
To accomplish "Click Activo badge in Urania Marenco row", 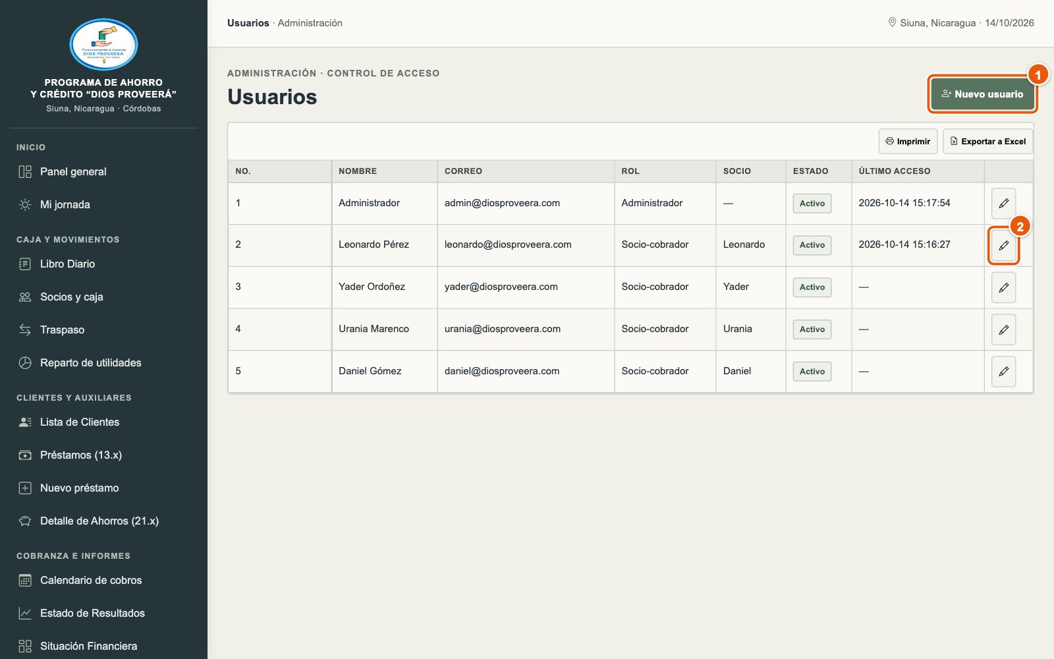I will pyautogui.click(x=812, y=329).
